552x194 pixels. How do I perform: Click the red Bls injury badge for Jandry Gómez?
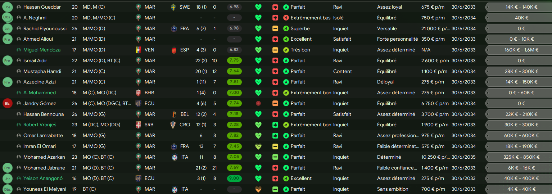click(7, 104)
